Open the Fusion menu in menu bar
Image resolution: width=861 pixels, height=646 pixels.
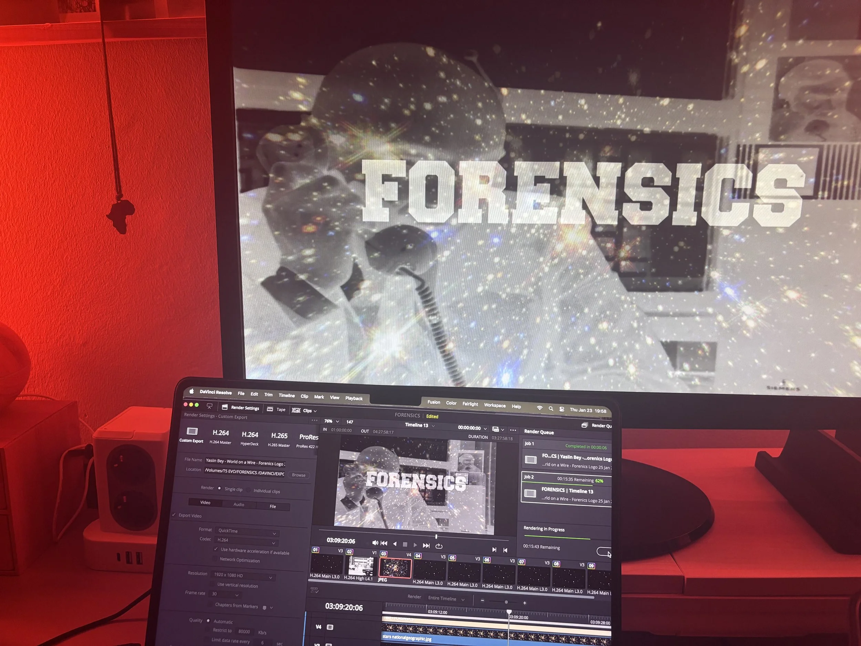(x=434, y=402)
